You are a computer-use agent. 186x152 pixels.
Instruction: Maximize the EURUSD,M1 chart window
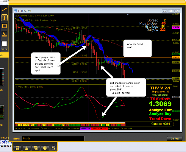pyautogui.click(x=171, y=11)
